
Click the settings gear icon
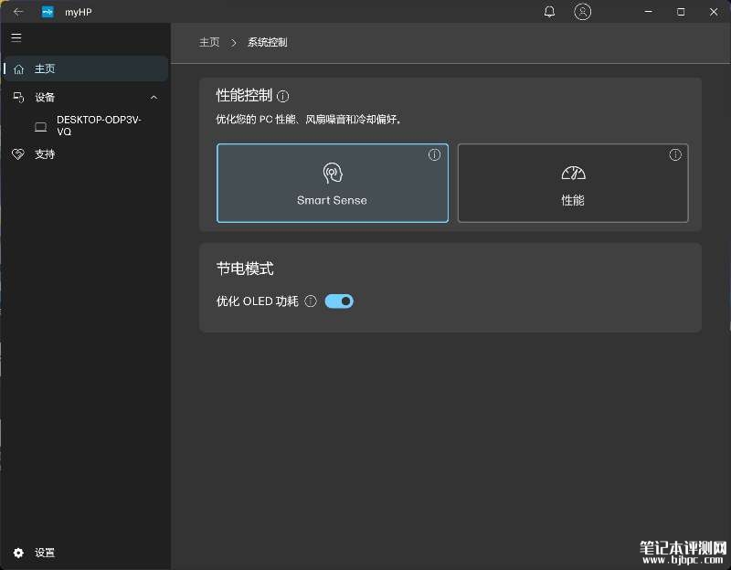(18, 553)
